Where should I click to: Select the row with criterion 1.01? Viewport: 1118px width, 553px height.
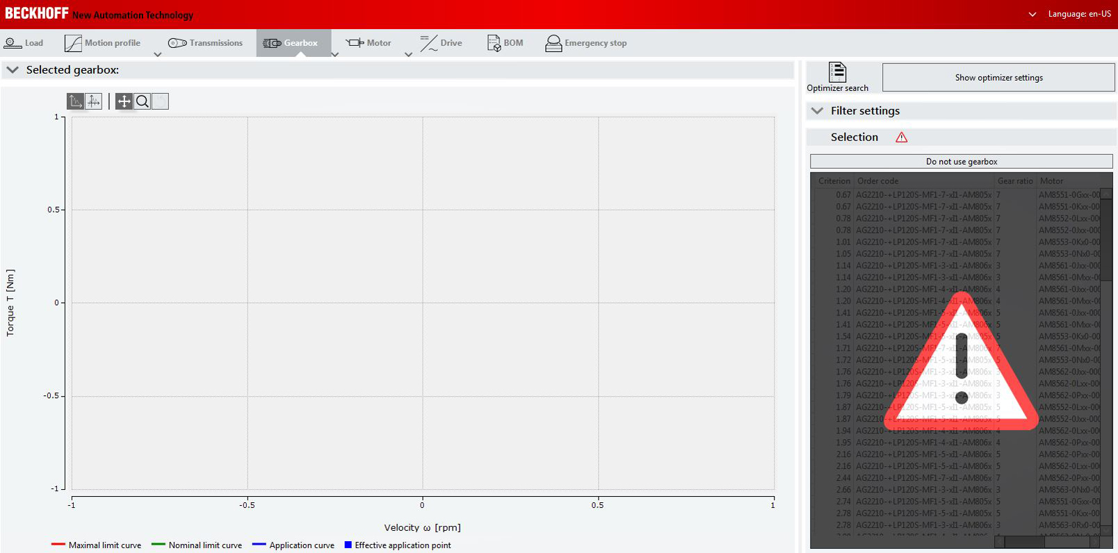[x=957, y=242]
